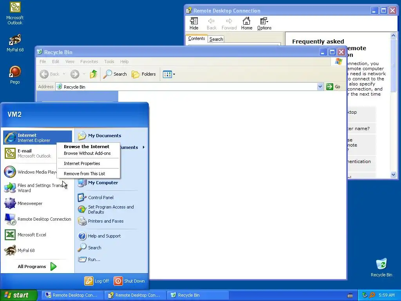Expand the recent documents submenu arrow
Image resolution: width=401 pixels, height=301 pixels.
point(144,147)
